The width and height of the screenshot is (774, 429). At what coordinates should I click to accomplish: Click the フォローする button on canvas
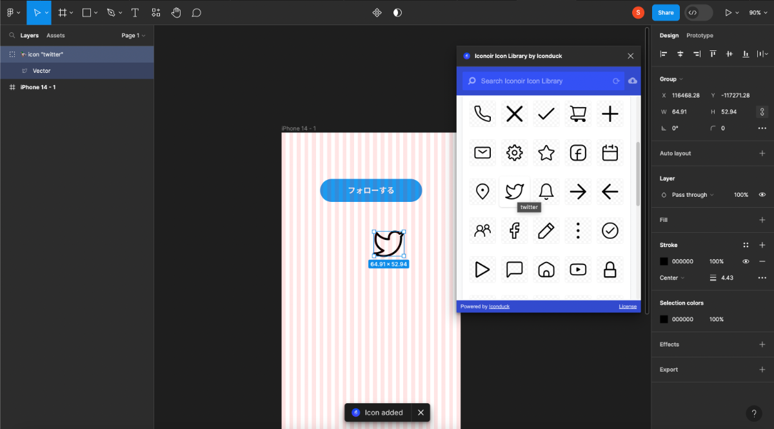coord(371,190)
